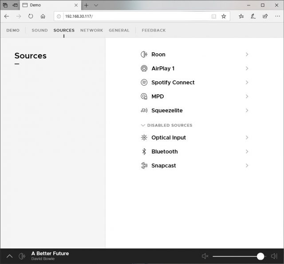Switch to the NETWORK tab
Viewport: 284px width, 264px height.
tap(92, 30)
